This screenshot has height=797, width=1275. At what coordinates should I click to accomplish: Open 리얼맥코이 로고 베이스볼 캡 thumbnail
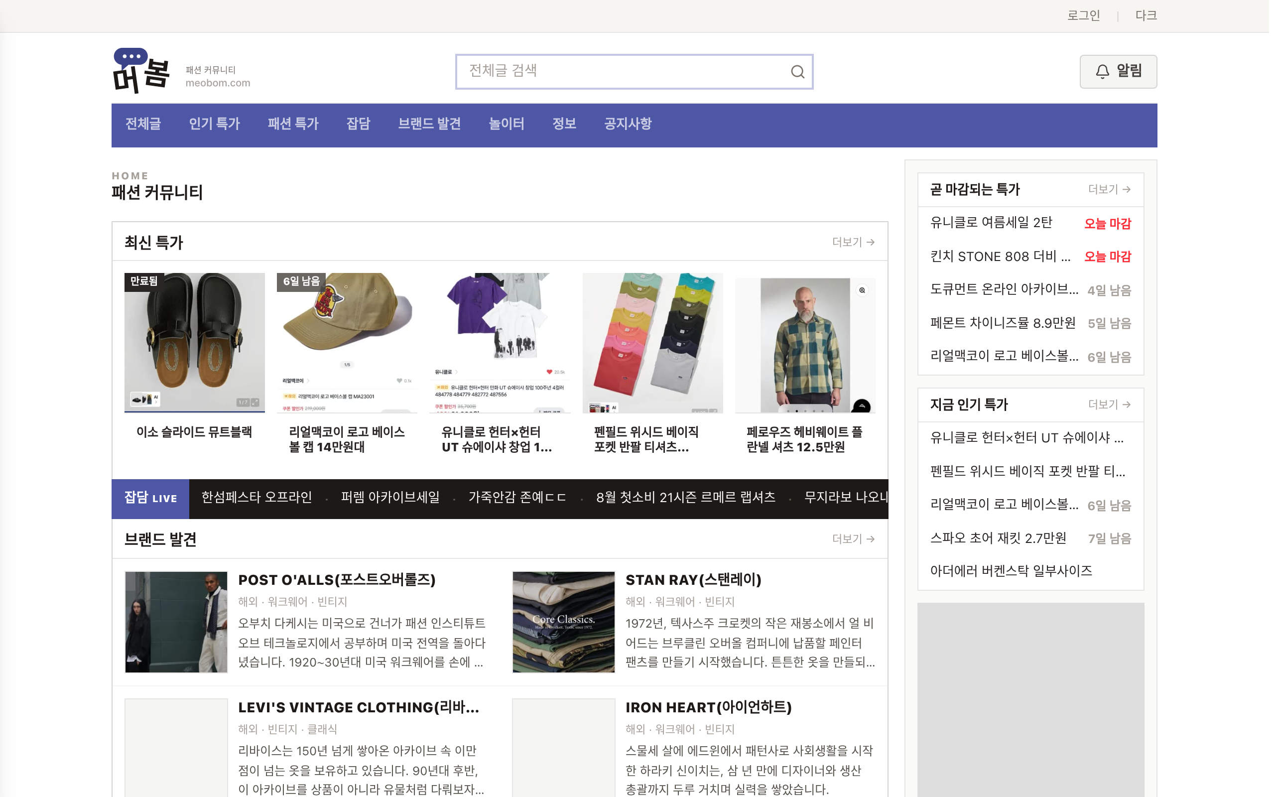point(348,344)
